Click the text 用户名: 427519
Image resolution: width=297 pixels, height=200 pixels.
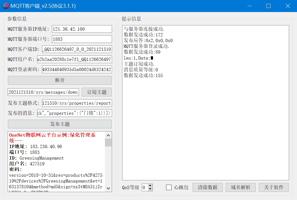(x=27, y=164)
